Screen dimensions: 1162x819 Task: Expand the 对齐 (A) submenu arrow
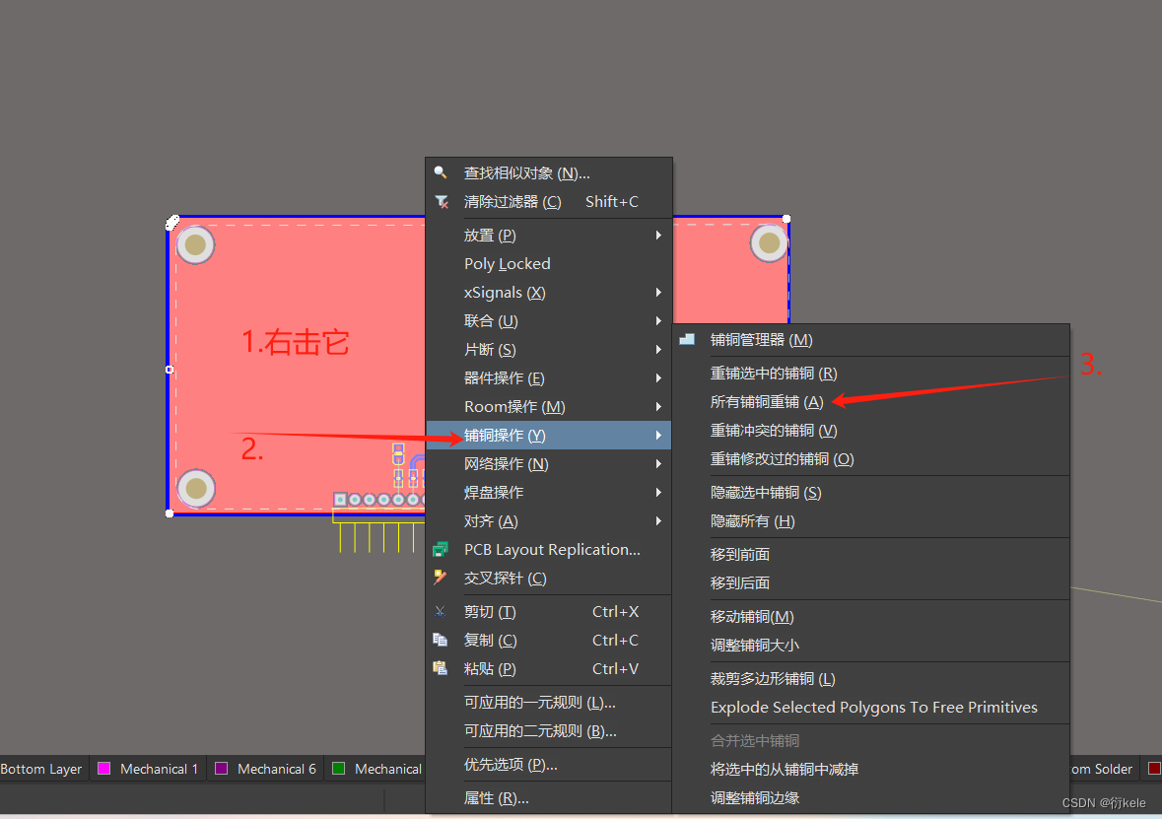coord(658,521)
